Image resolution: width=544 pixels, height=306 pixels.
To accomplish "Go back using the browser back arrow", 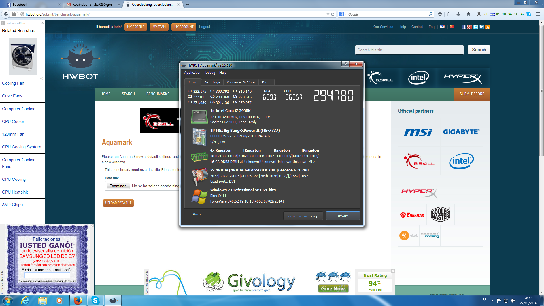I will click(x=5, y=14).
